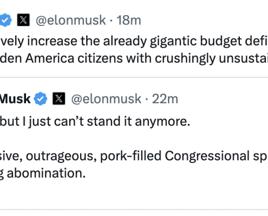268x216 pixels.
Task: Click blank space below the abomination line
Action: click(134, 194)
